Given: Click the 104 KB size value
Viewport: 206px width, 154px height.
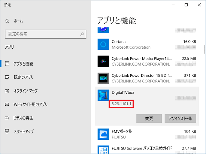Looking at the screenshot, I should pyautogui.click(x=190, y=132).
